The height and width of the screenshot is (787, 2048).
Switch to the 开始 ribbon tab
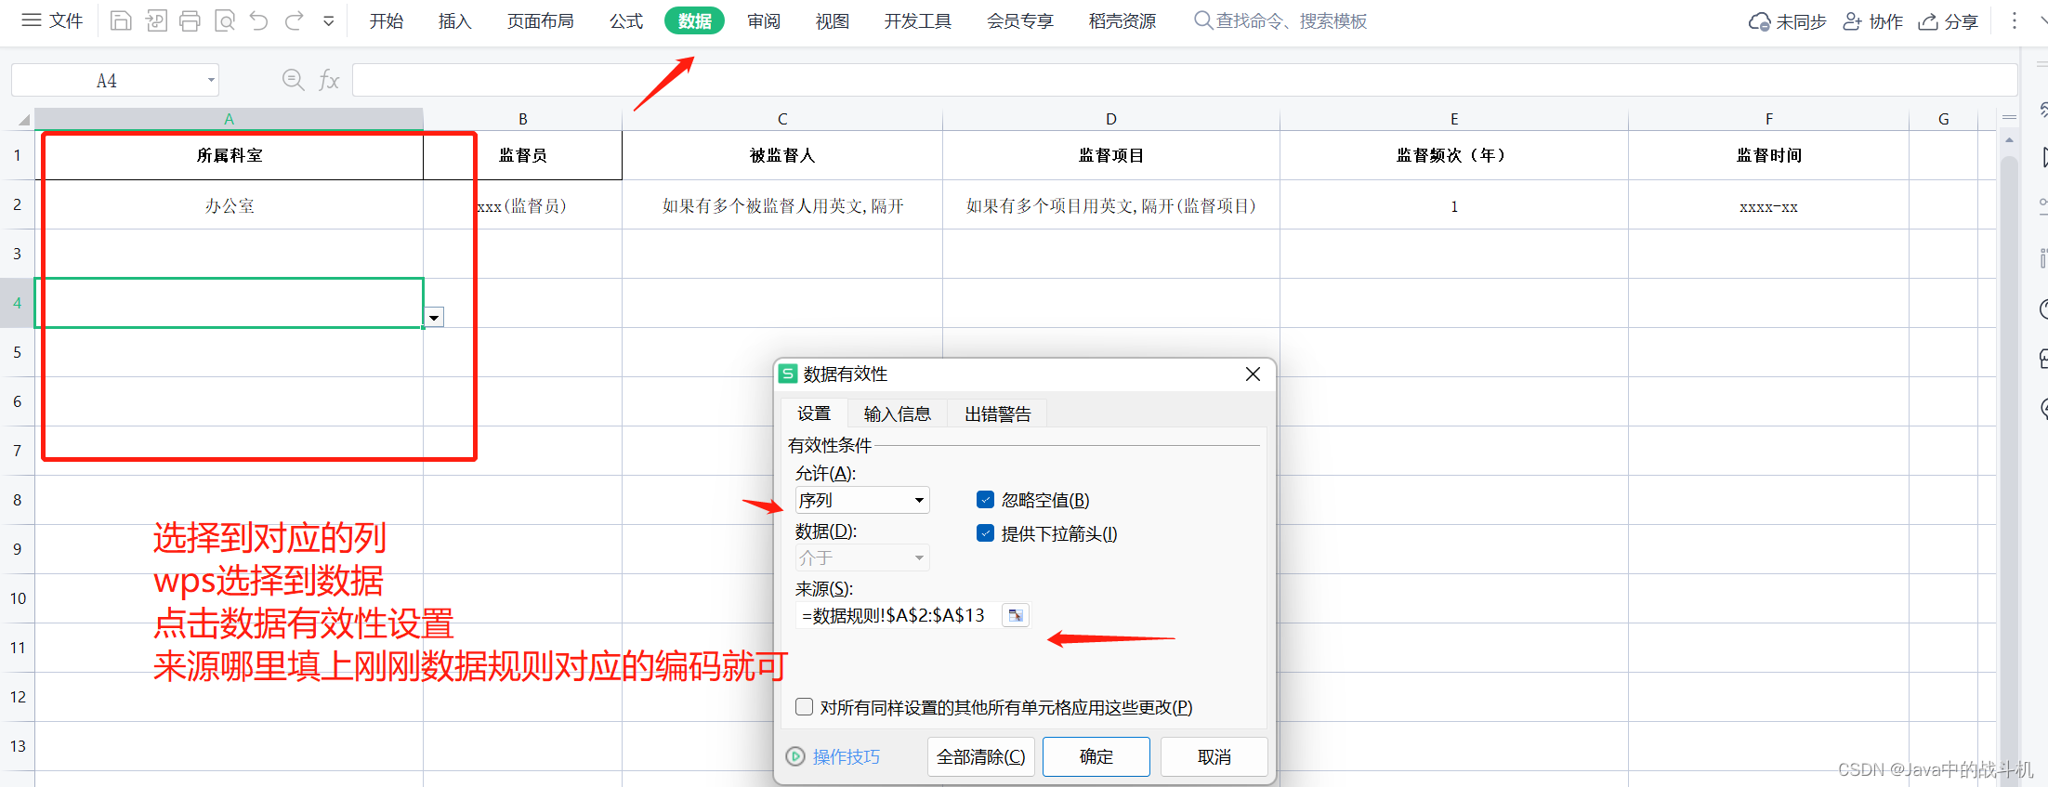387,20
